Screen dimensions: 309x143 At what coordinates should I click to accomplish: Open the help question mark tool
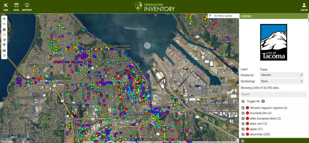click(x=4, y=56)
